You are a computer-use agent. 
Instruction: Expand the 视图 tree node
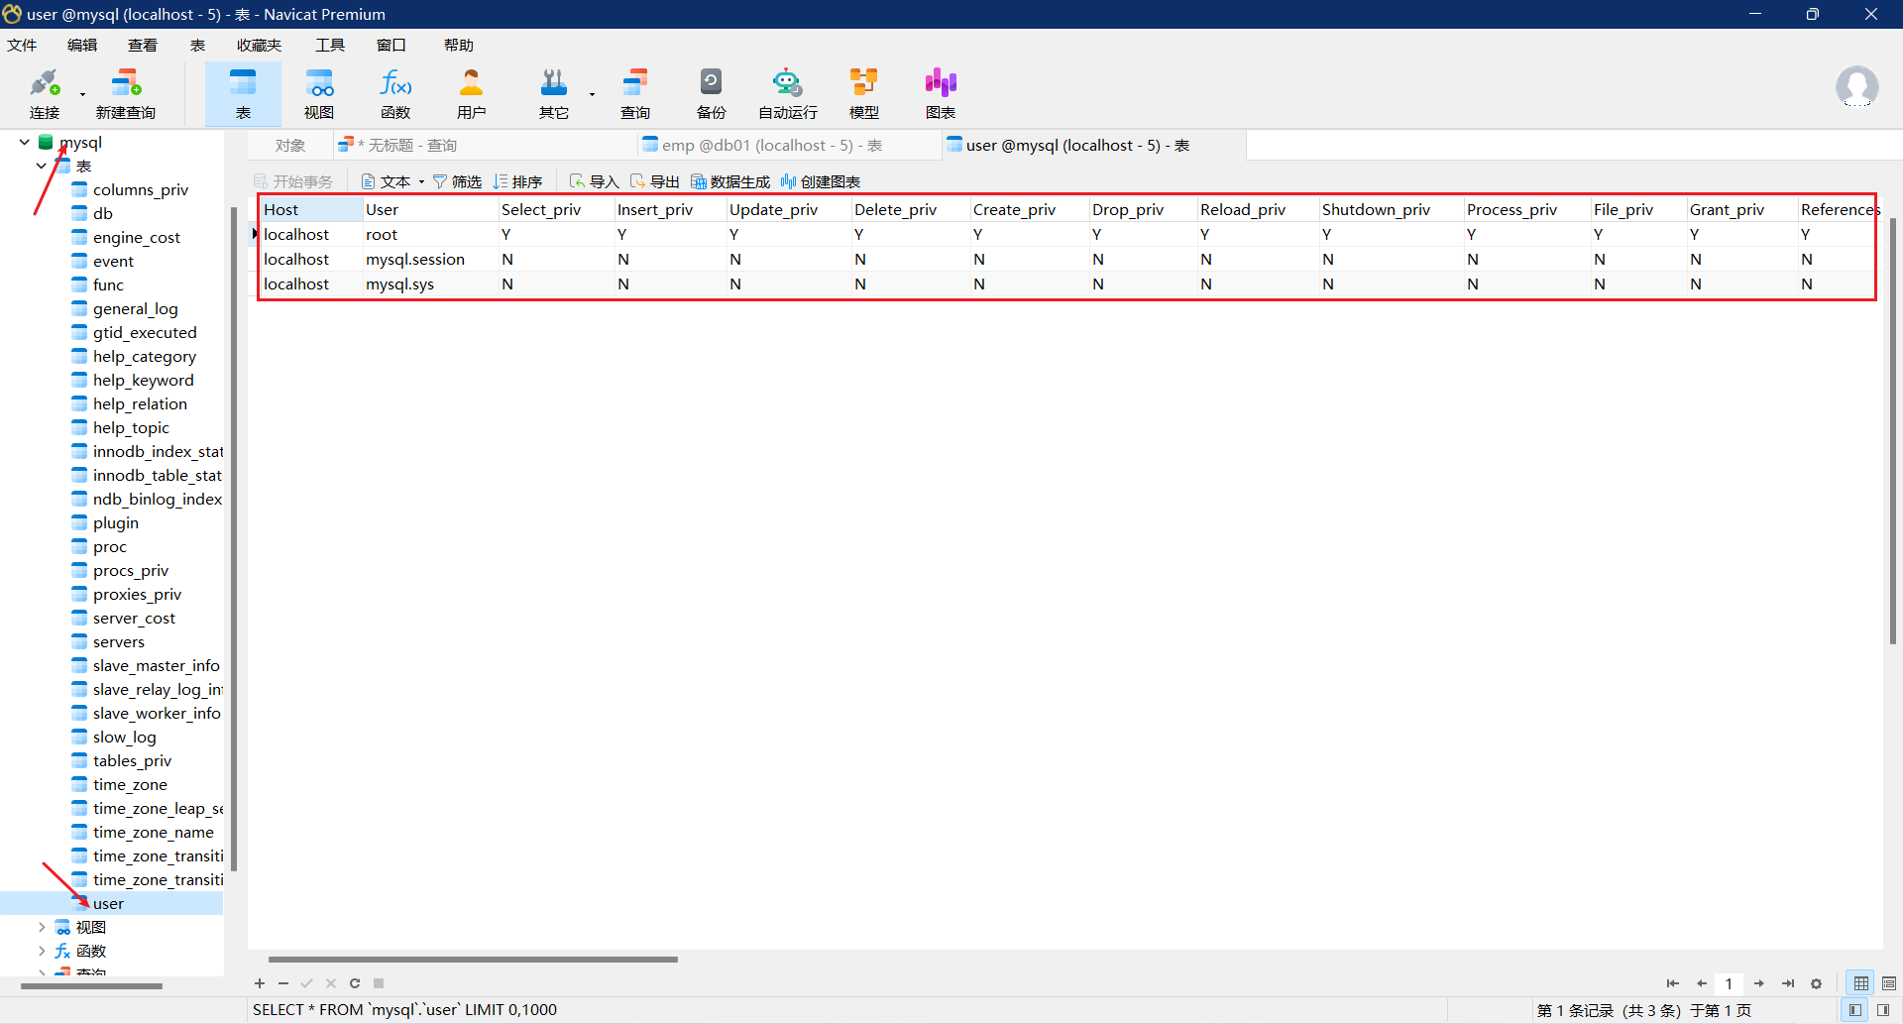coord(42,927)
